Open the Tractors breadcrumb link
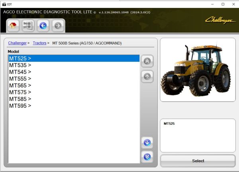 point(39,43)
